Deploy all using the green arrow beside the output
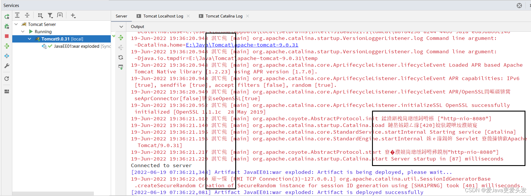Image resolution: width=531 pixels, height=196 pixels. 121,38
